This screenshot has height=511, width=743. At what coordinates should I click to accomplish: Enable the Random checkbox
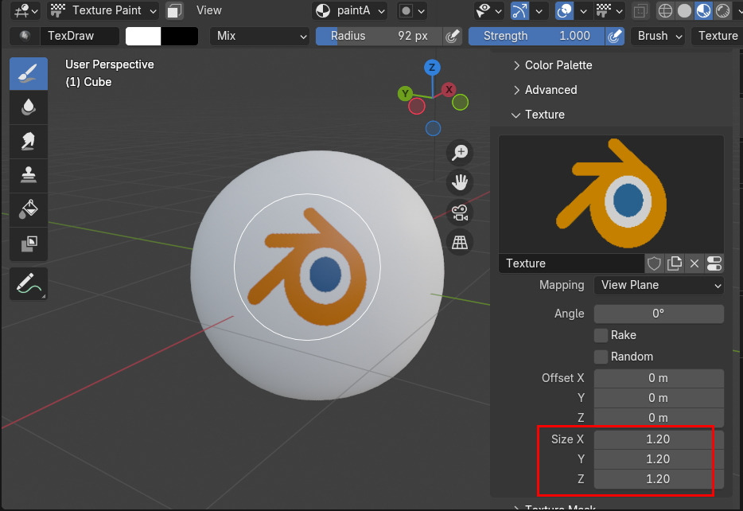(x=601, y=357)
